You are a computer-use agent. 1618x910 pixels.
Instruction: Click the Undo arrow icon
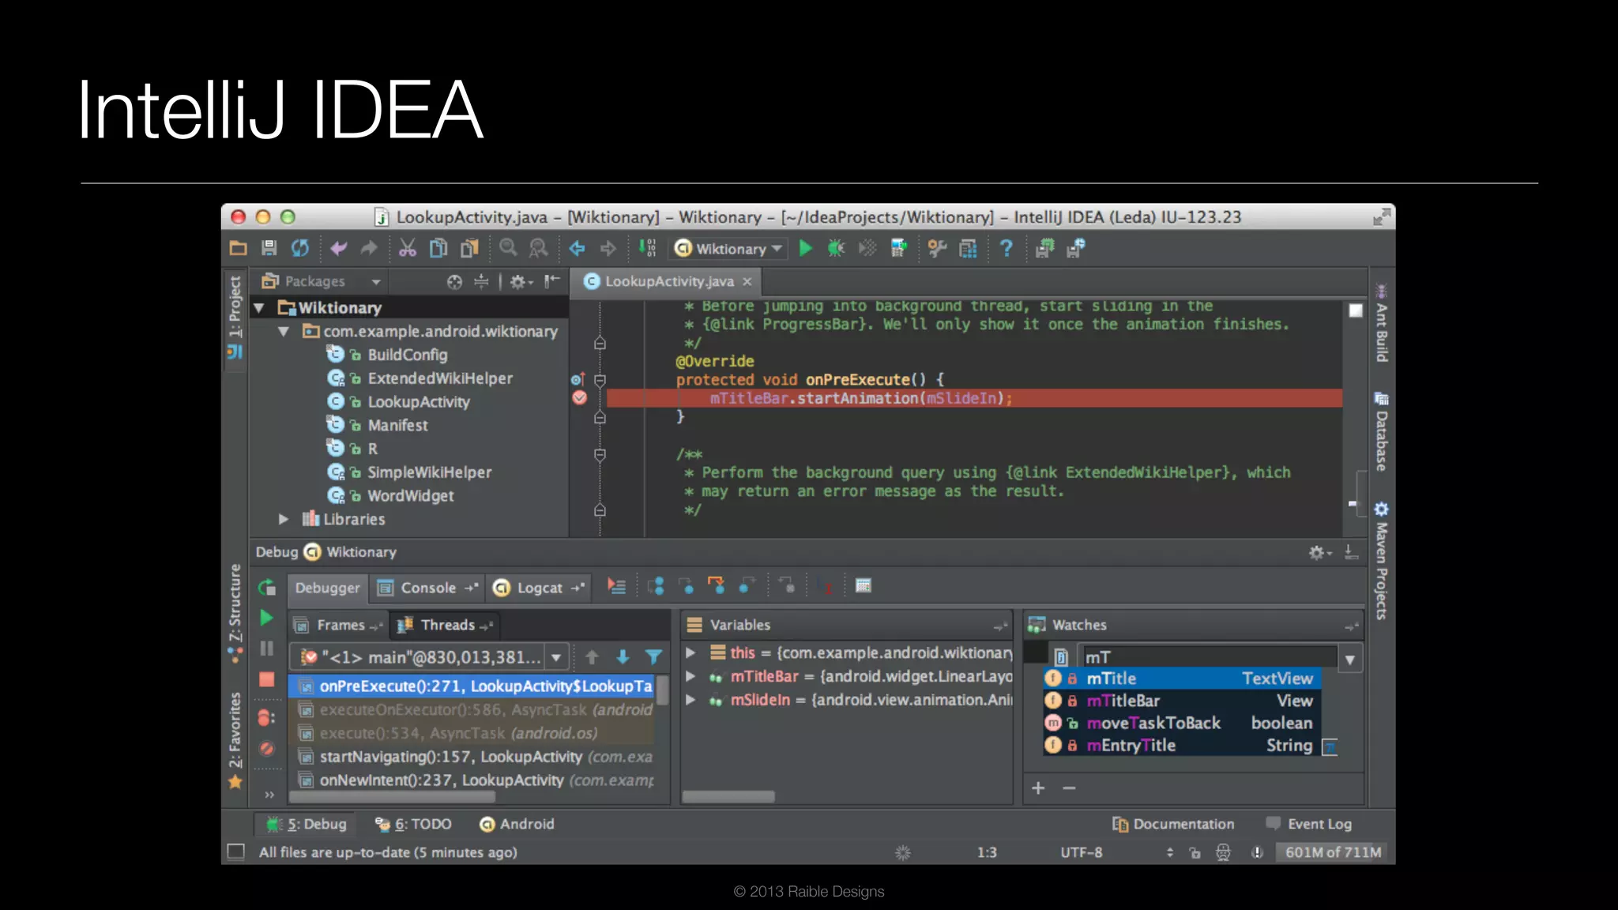339,249
